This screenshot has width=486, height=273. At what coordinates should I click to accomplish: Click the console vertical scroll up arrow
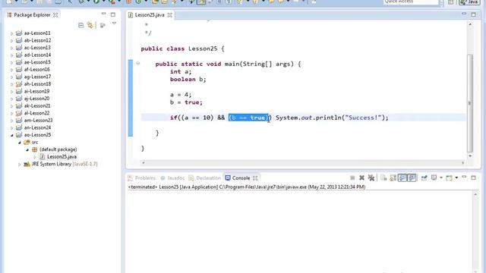[475, 194]
